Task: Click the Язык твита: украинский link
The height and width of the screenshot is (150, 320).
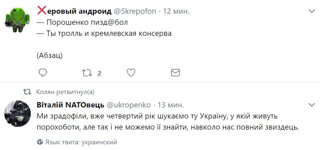Action: point(81,142)
